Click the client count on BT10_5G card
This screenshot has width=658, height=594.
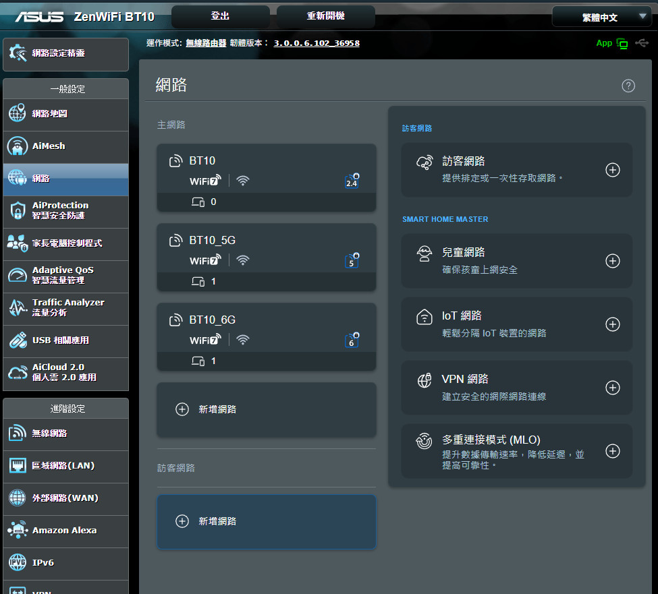click(213, 281)
